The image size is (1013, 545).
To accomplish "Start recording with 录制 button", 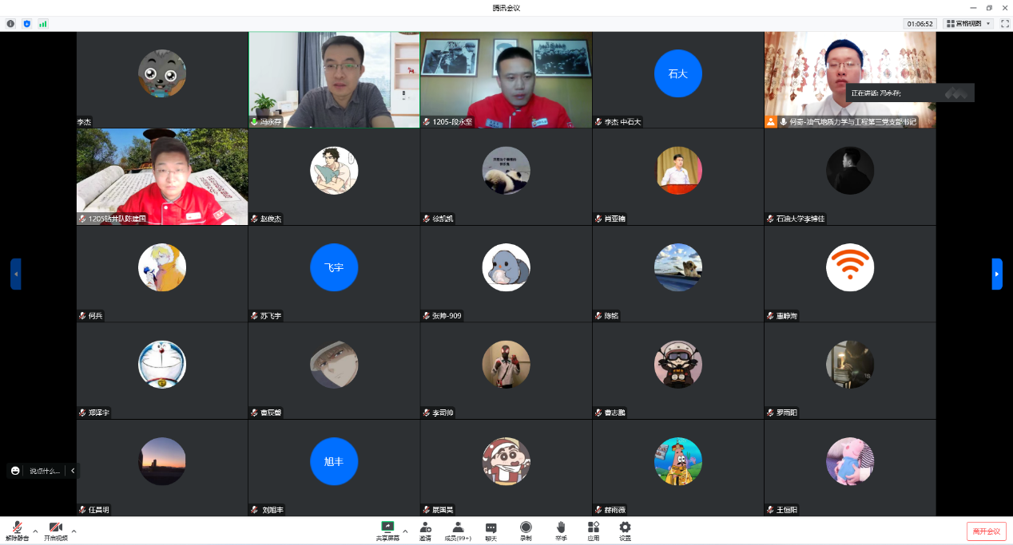I will [526, 531].
